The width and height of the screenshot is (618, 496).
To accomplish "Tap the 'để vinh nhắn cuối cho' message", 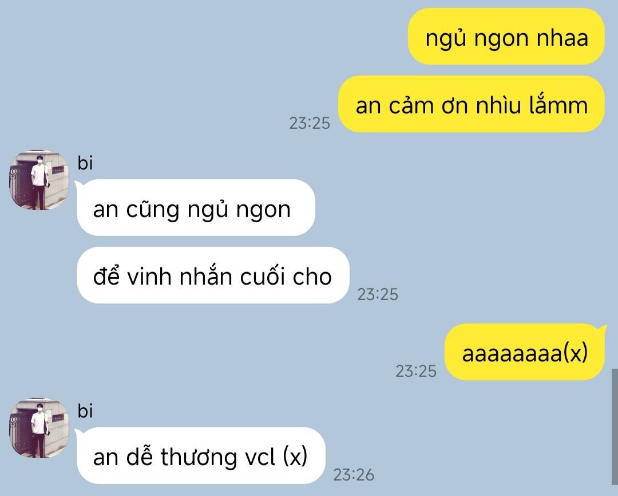I will (213, 275).
